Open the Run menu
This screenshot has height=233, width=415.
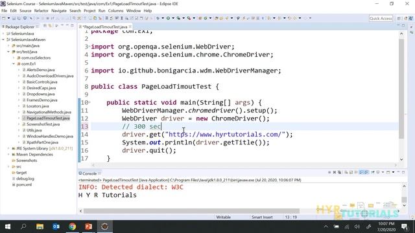click(x=102, y=11)
